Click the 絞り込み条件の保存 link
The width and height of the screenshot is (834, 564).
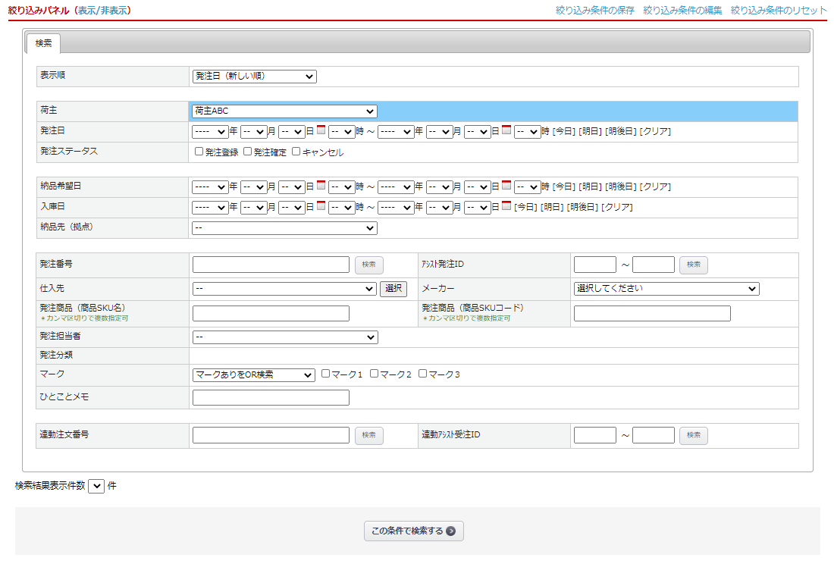594,11
